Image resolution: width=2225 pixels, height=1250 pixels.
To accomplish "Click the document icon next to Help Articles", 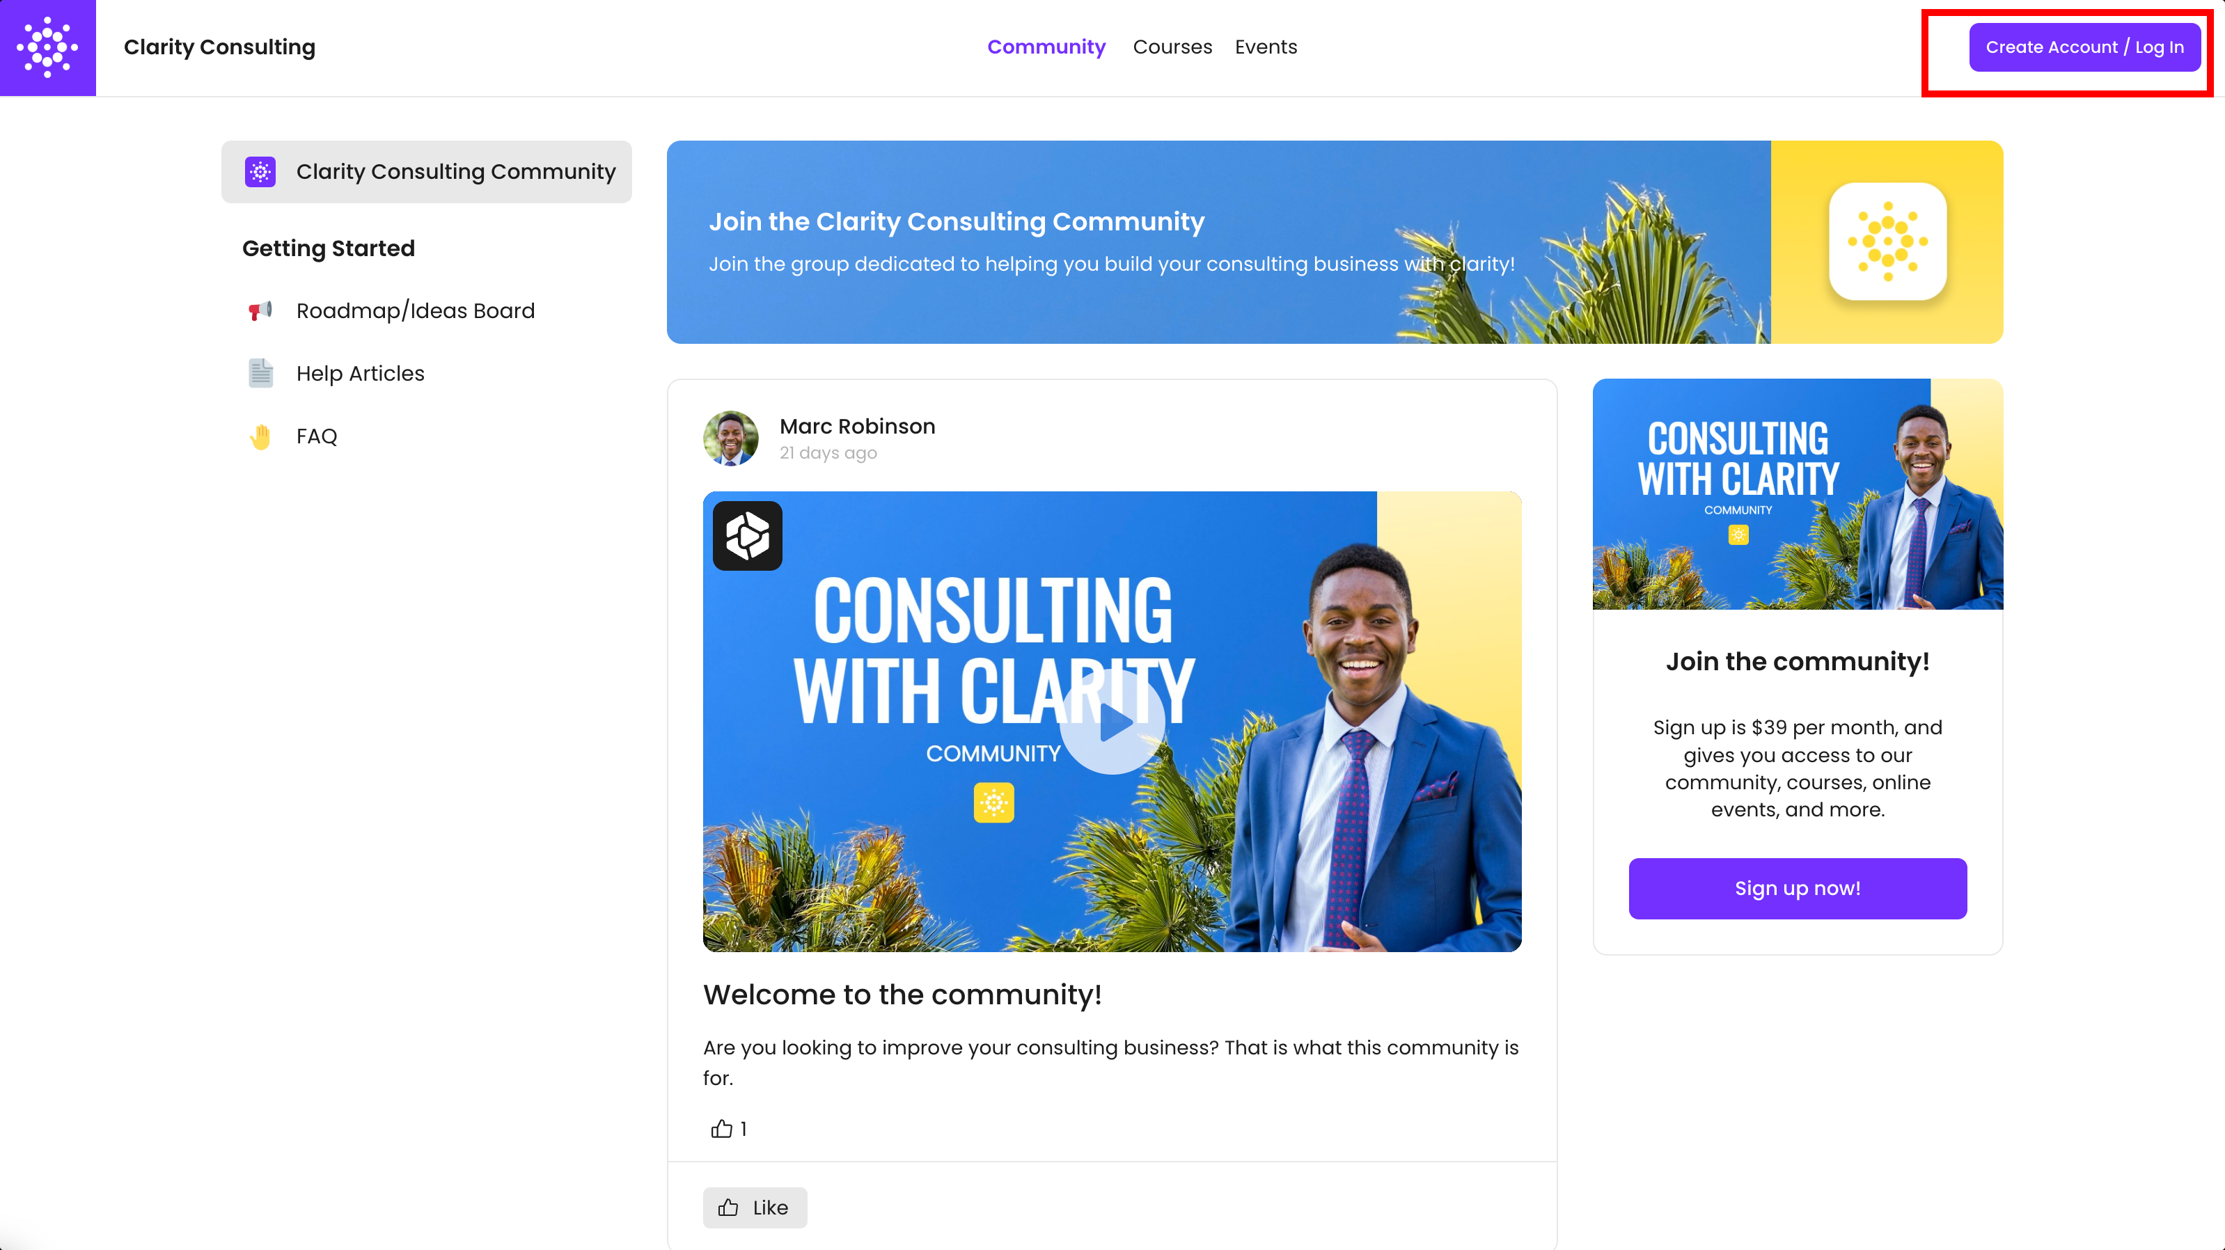I will pos(260,373).
